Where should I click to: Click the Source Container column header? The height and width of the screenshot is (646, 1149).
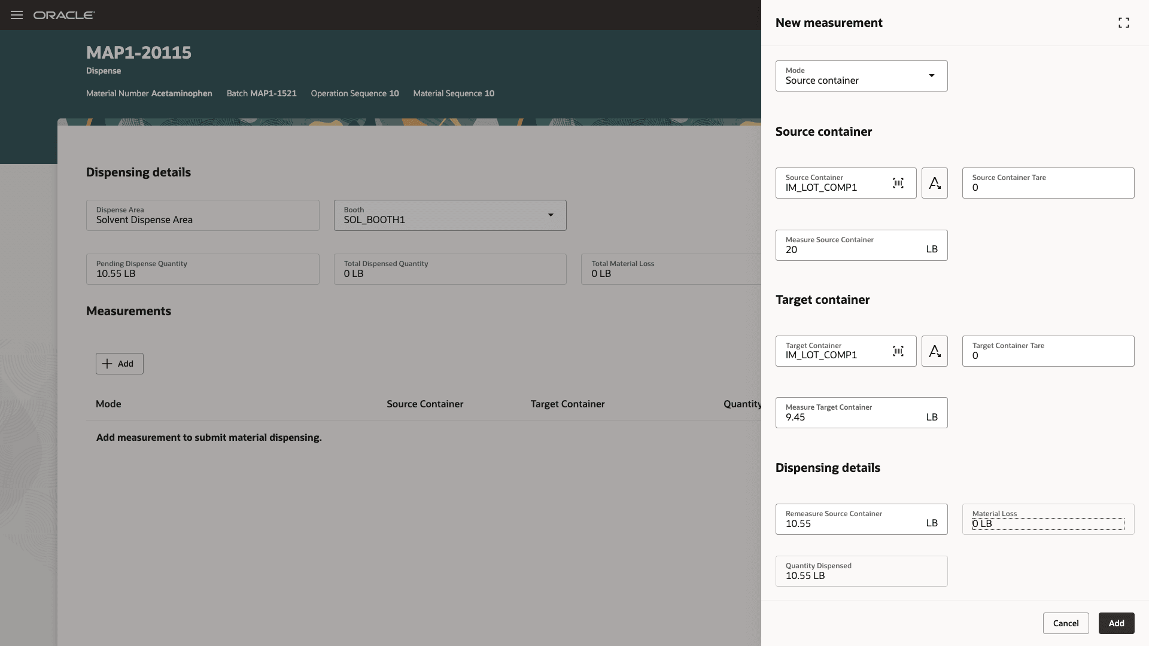point(425,404)
